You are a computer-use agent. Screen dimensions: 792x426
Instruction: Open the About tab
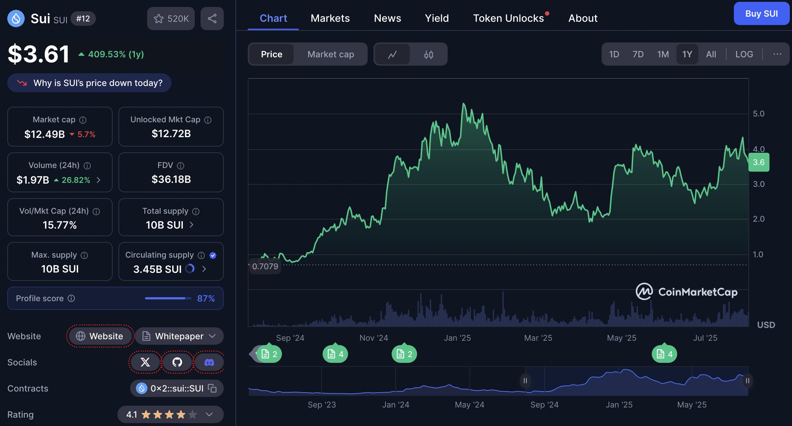click(583, 18)
